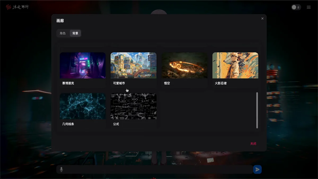Click the 沐光而行 logo
The image size is (318, 179).
[17, 7]
